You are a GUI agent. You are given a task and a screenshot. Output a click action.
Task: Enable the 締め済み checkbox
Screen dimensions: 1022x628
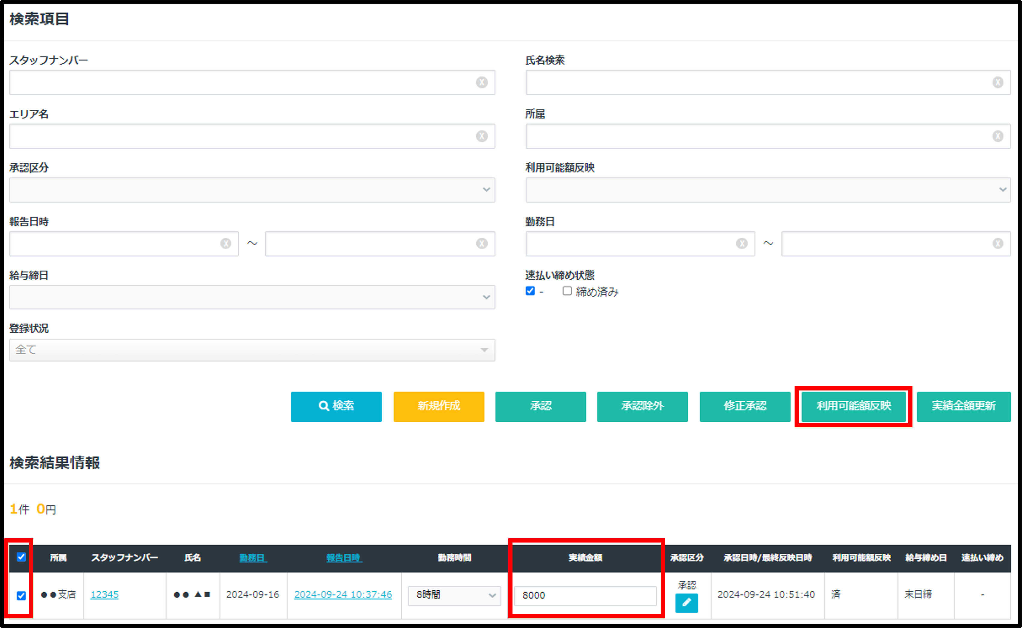[x=567, y=291]
